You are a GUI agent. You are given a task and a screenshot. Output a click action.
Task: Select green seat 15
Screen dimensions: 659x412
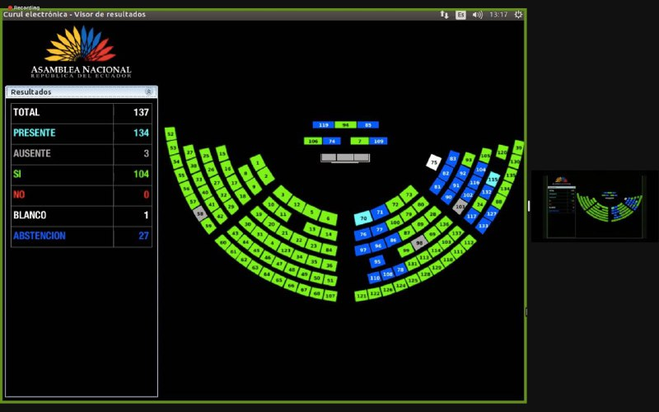tap(222, 153)
